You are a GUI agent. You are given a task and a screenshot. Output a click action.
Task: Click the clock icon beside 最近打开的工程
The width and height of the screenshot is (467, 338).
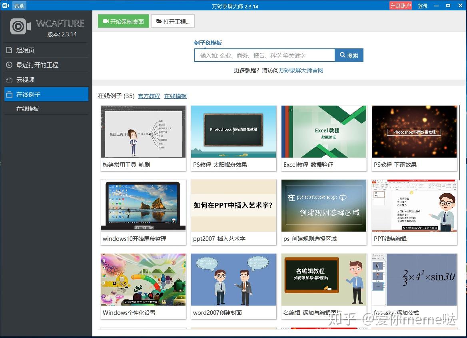(x=9, y=65)
